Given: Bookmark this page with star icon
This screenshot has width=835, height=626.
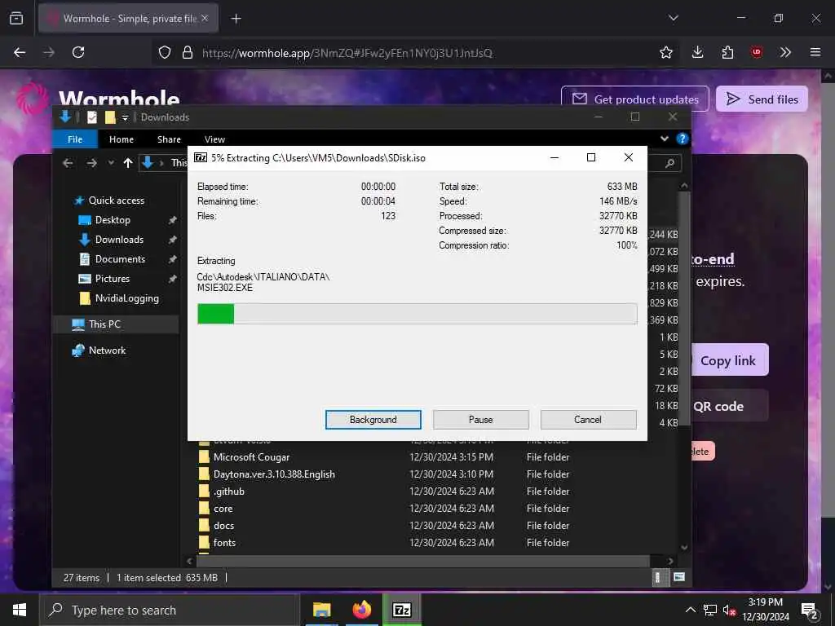Looking at the screenshot, I should tap(665, 52).
